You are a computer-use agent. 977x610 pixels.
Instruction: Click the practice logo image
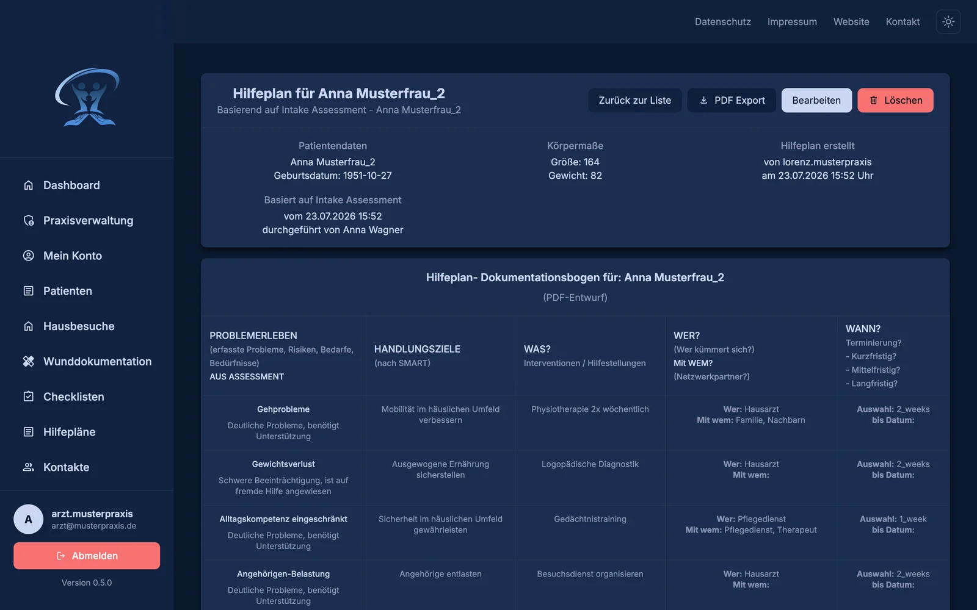pyautogui.click(x=87, y=97)
